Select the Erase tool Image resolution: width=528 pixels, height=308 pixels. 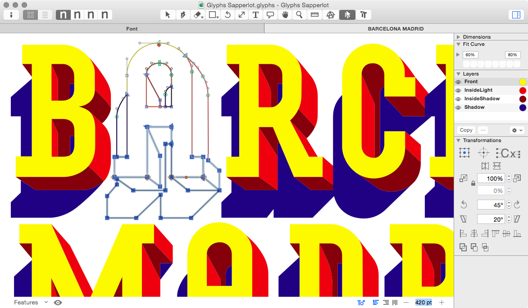[198, 14]
